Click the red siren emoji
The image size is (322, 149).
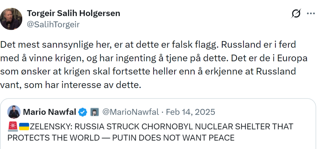click(x=13, y=127)
